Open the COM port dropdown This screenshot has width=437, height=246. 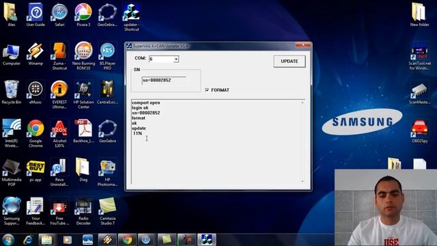point(176,59)
